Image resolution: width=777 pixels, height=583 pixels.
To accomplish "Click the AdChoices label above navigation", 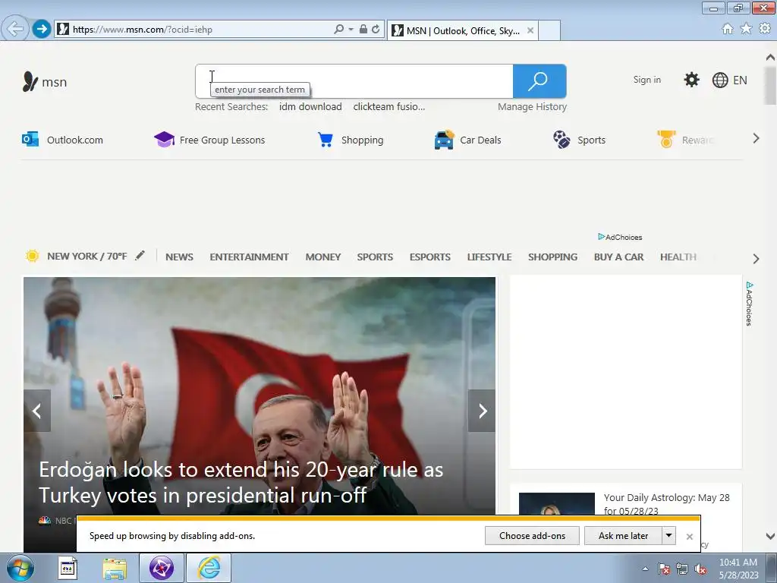I will [x=620, y=237].
